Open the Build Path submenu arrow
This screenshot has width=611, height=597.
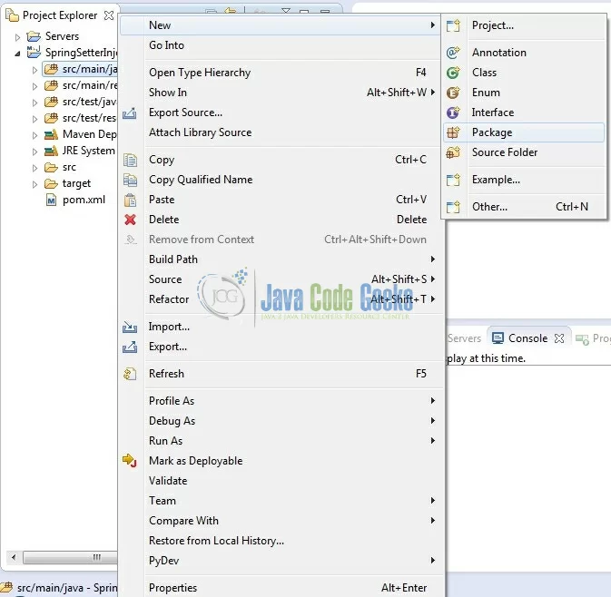[432, 259]
